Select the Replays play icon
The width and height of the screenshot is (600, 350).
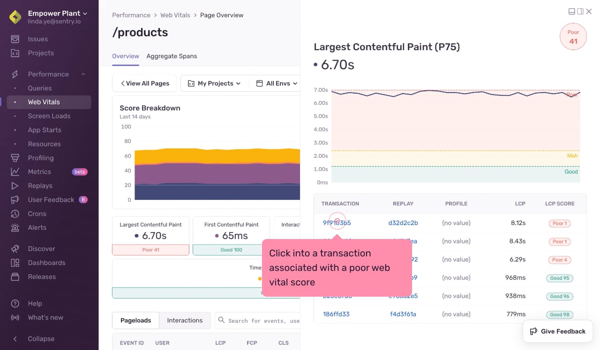tap(15, 186)
